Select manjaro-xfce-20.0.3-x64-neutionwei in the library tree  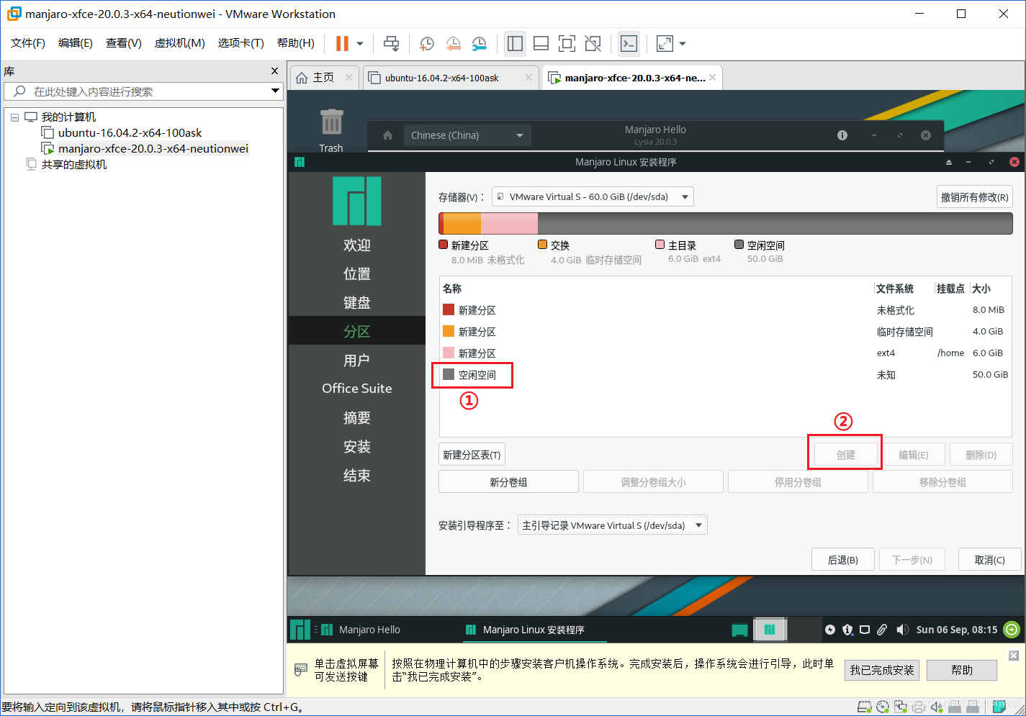153,148
